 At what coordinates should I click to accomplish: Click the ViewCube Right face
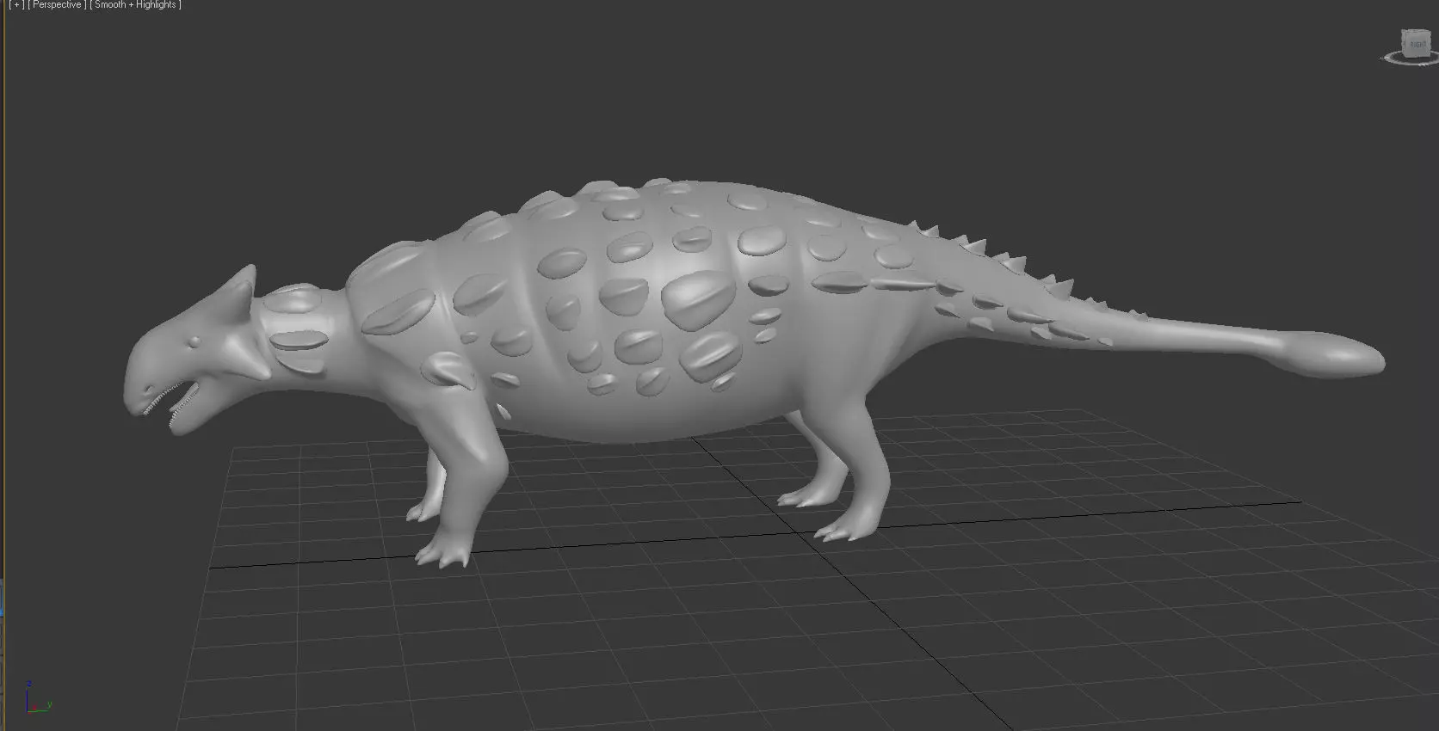1417,43
